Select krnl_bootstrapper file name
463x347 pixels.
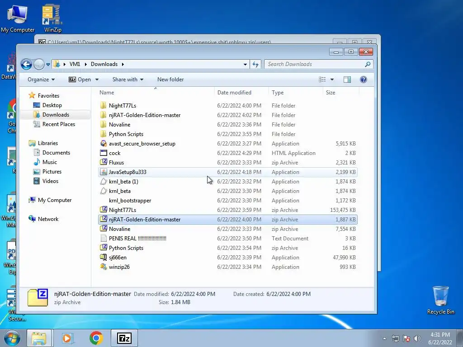130,200
